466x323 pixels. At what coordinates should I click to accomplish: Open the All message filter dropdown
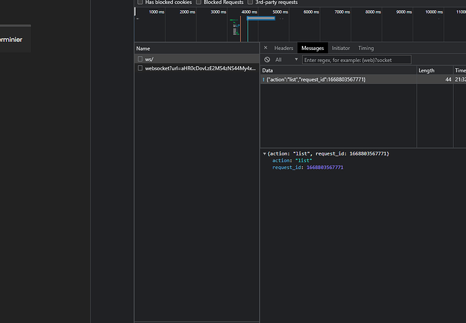(x=286, y=59)
